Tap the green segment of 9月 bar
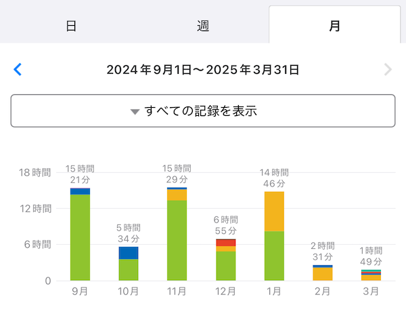Viewport: 406px width, 316px height. pyautogui.click(x=80, y=237)
